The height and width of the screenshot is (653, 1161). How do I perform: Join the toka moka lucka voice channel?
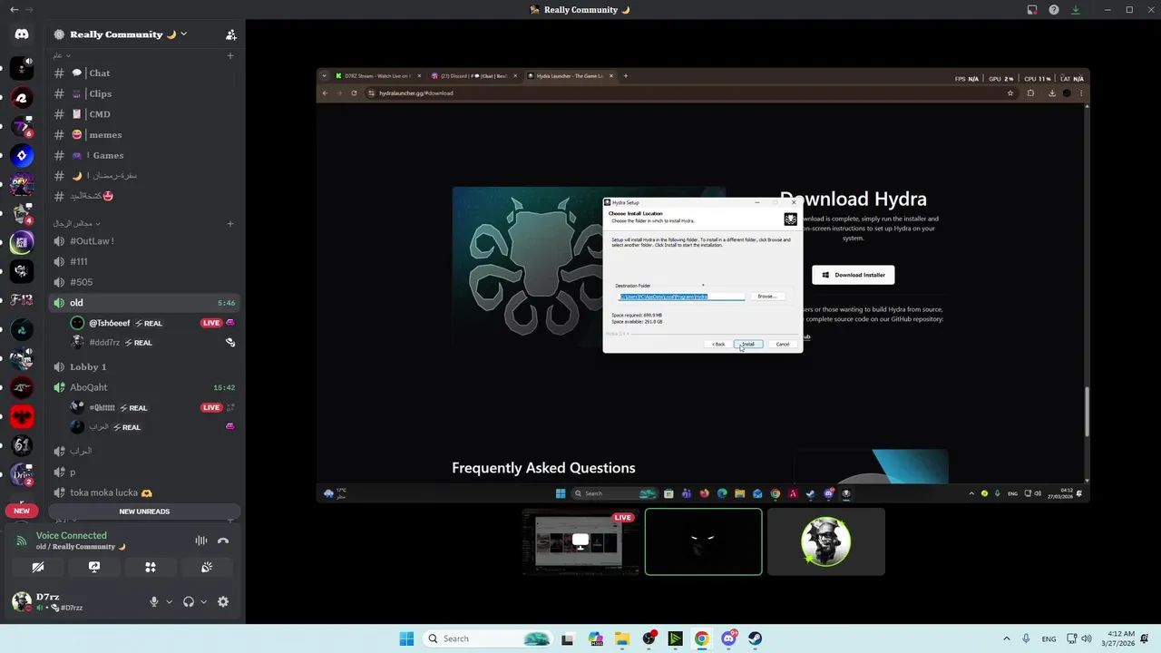point(145,492)
